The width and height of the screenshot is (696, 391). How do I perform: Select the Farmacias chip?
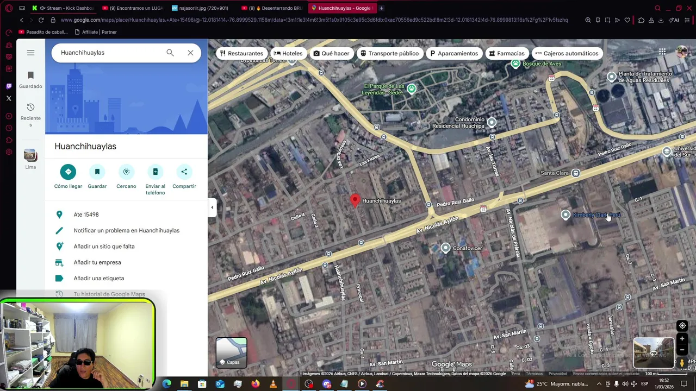point(507,53)
